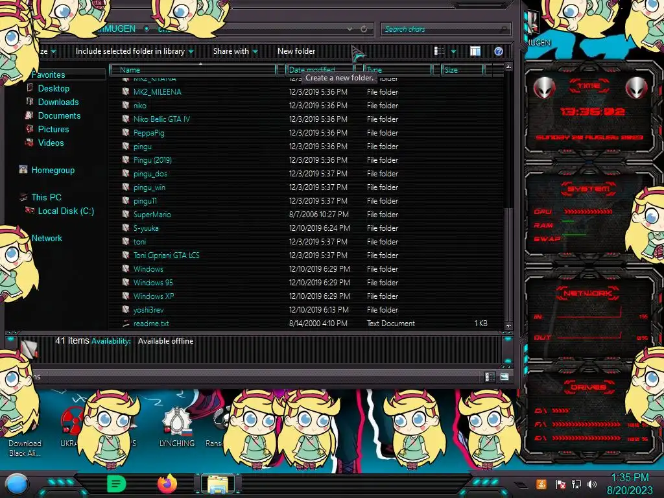Open the Firefox browser in taskbar
This screenshot has width=664, height=498.
(x=167, y=484)
